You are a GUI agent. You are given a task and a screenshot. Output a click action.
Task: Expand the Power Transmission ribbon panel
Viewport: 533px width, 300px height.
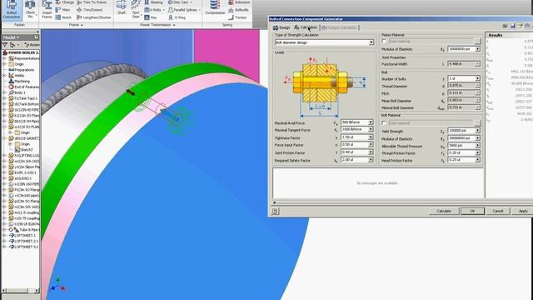tap(157, 25)
